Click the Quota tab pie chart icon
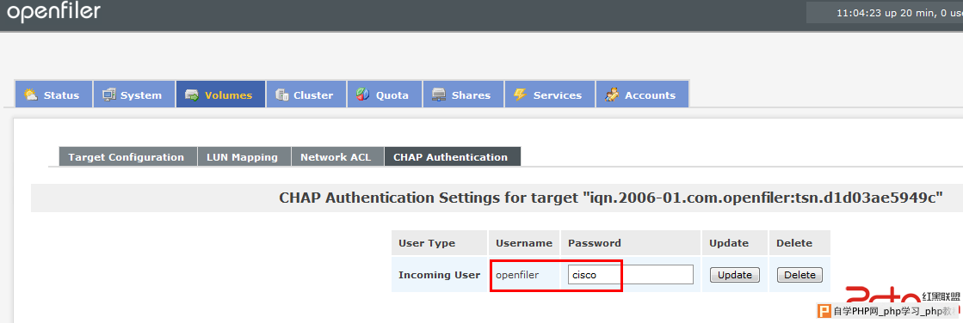The image size is (963, 323). pos(362,95)
